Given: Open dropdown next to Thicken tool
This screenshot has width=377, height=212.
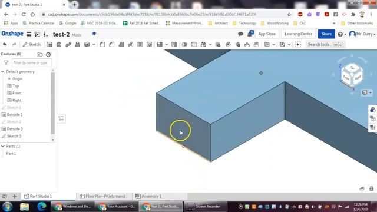Looking at the screenshot, I should pos(94,45).
